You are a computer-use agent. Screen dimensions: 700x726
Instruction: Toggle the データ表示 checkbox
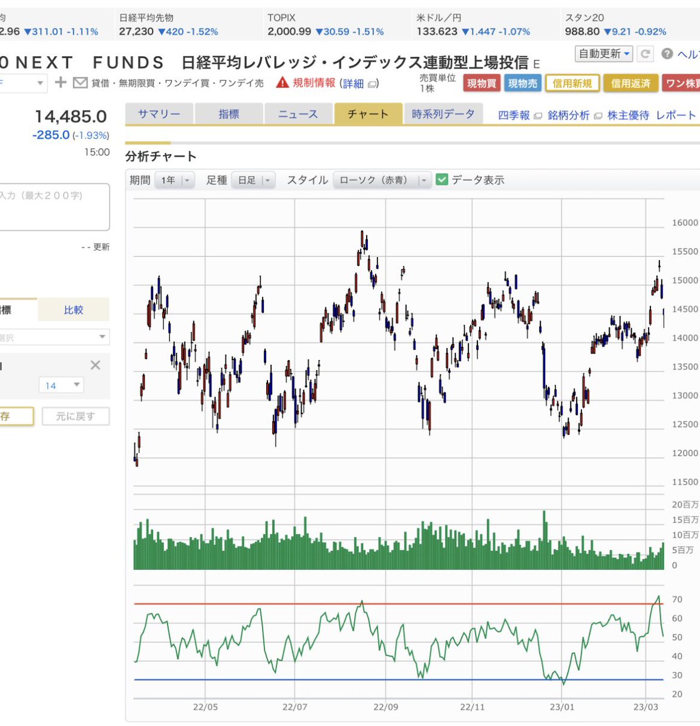tap(442, 180)
